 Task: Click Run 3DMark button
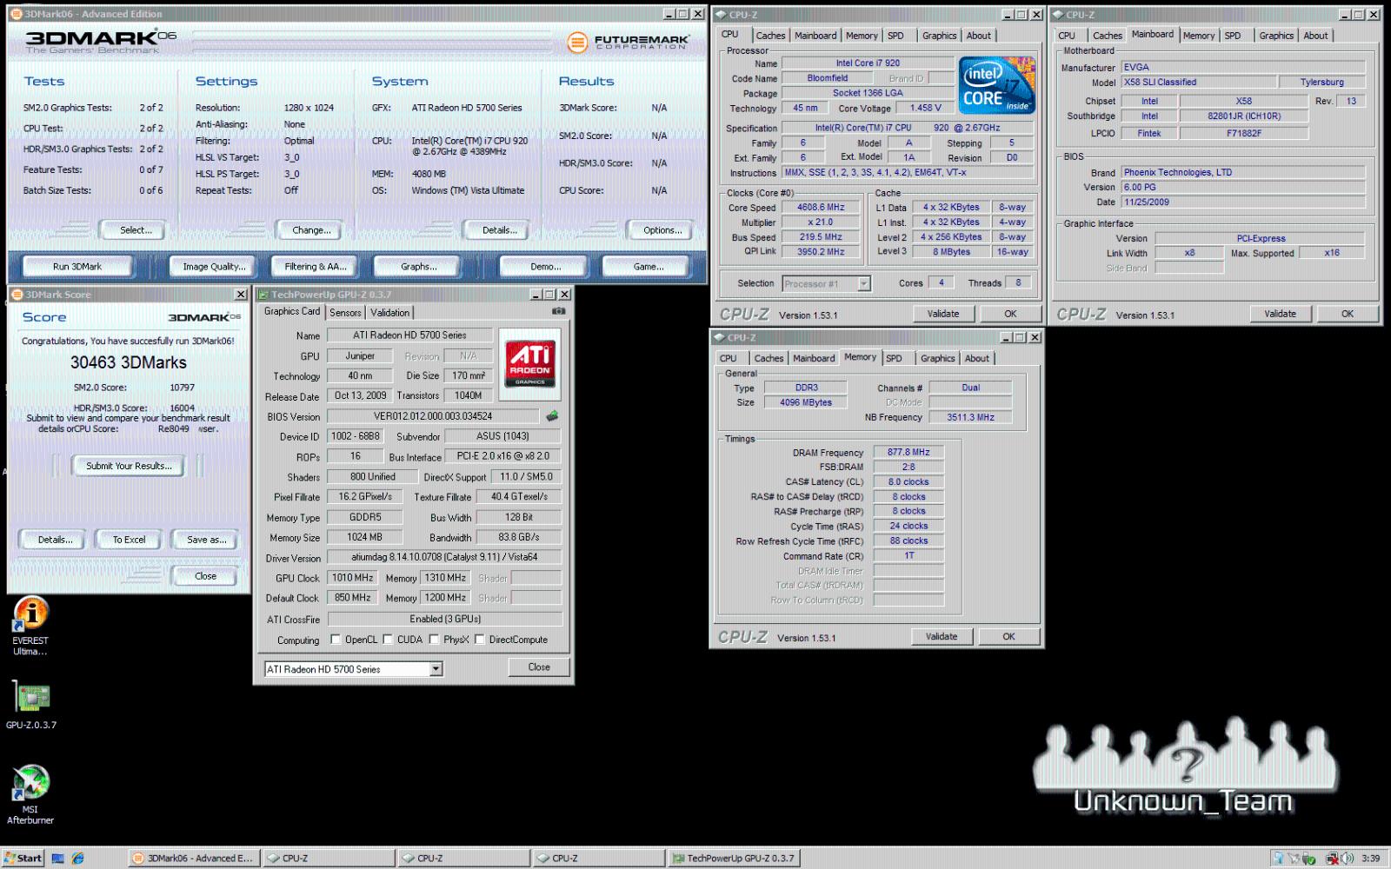coord(77,267)
